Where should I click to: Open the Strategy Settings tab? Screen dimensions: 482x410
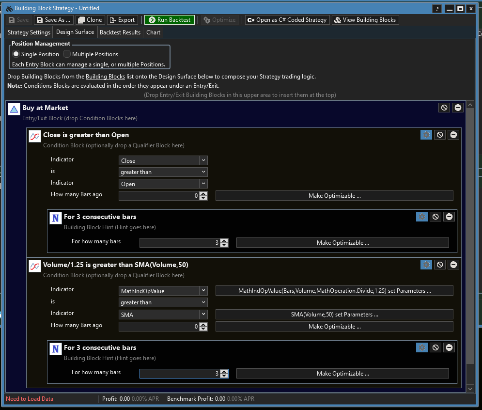tap(29, 32)
